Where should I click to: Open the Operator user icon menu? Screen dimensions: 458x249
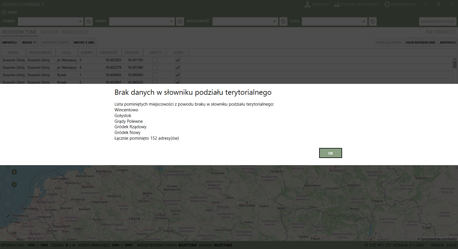tap(307, 4)
